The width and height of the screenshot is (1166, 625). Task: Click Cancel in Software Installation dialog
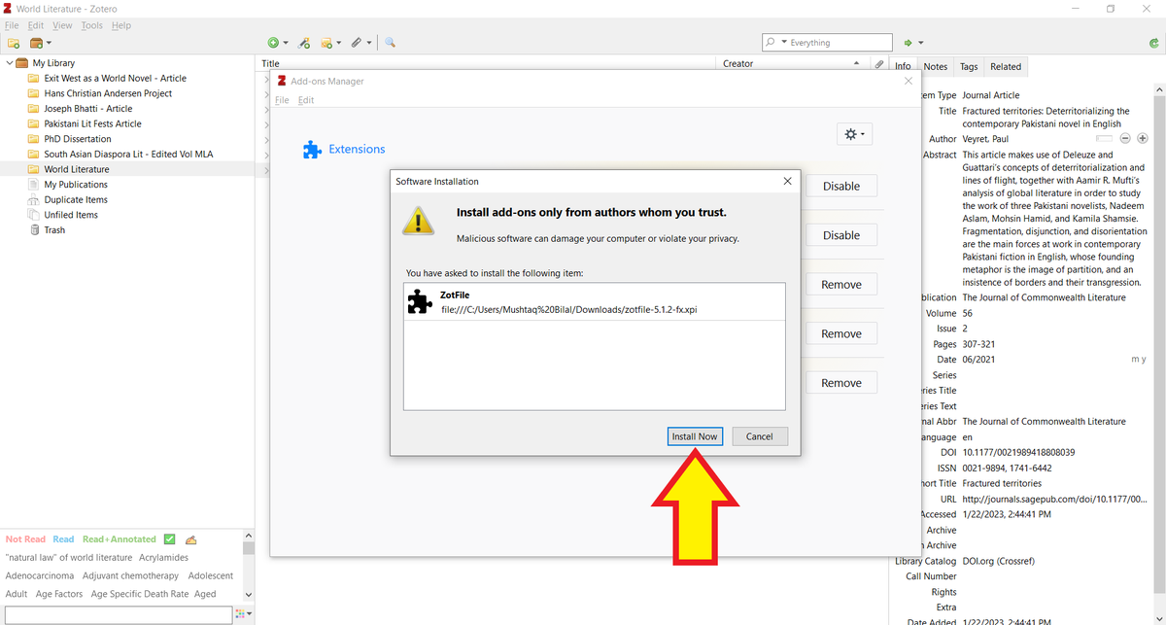(760, 436)
